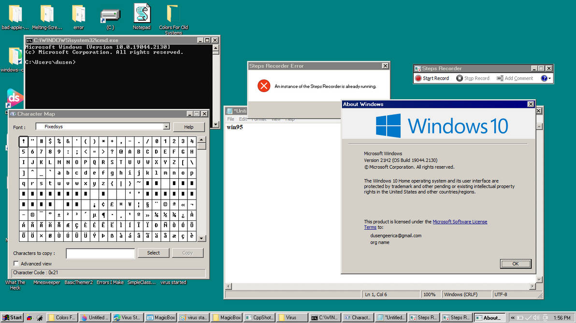Open the File menu in Notepad
Viewport: 576px width, 323px height.
[x=230, y=119]
